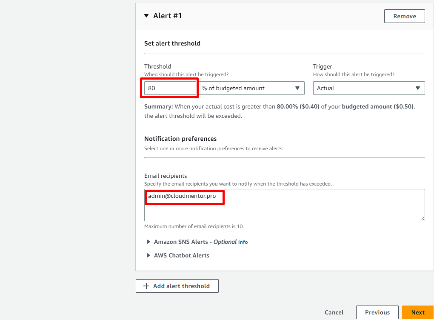
Task: Go back with the Previous button
Action: (x=377, y=312)
